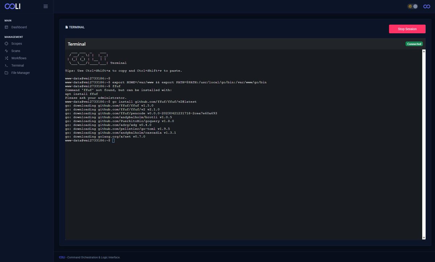Switch the light/dark theme toggle
Screen dimensions: 435x262
click(x=413, y=6)
